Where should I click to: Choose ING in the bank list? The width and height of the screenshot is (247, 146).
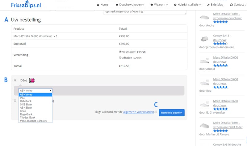point(36,98)
